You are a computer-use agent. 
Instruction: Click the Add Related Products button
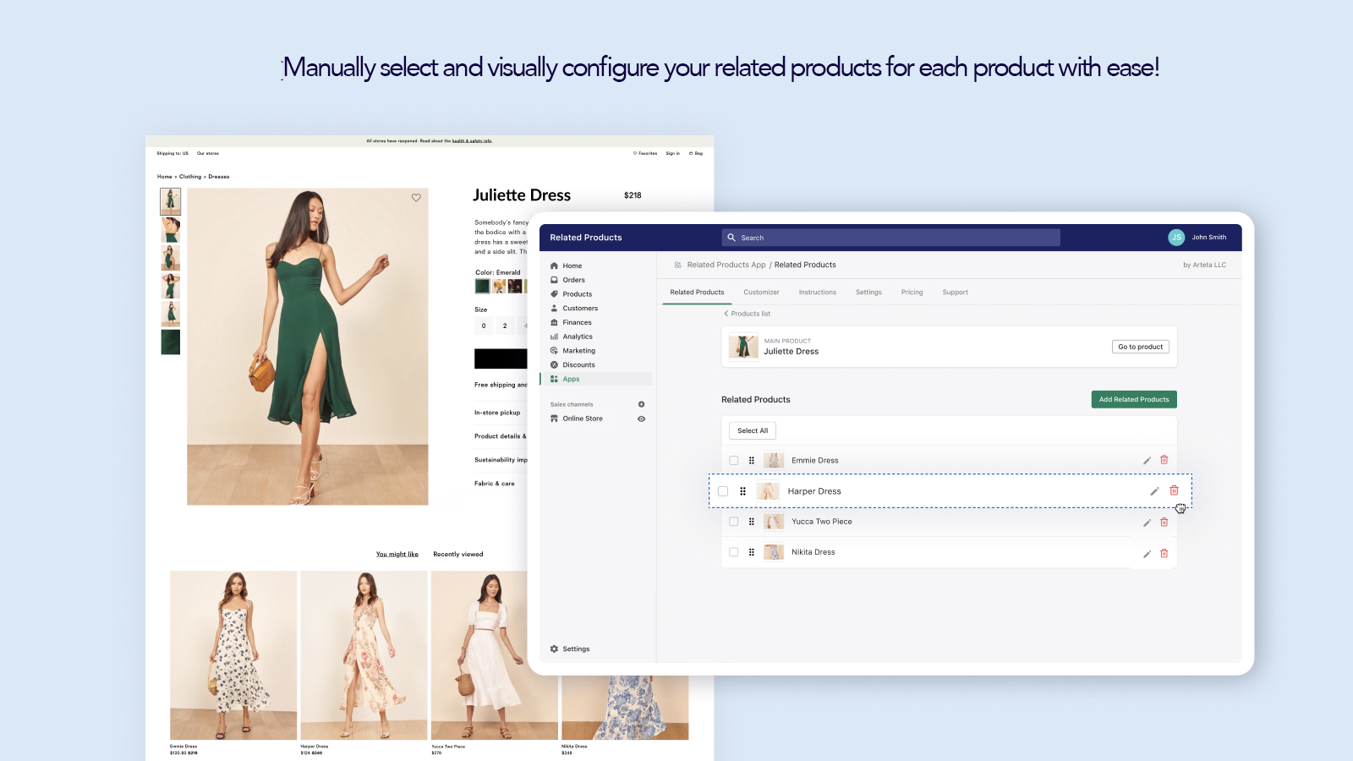click(x=1134, y=399)
